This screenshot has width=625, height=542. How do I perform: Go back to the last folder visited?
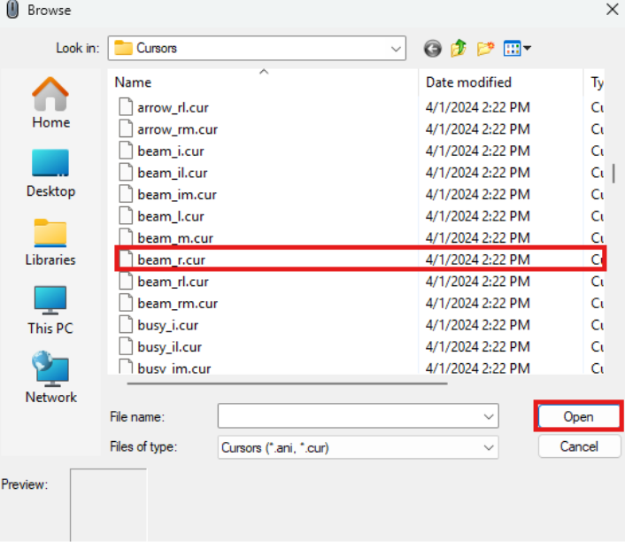pyautogui.click(x=433, y=49)
